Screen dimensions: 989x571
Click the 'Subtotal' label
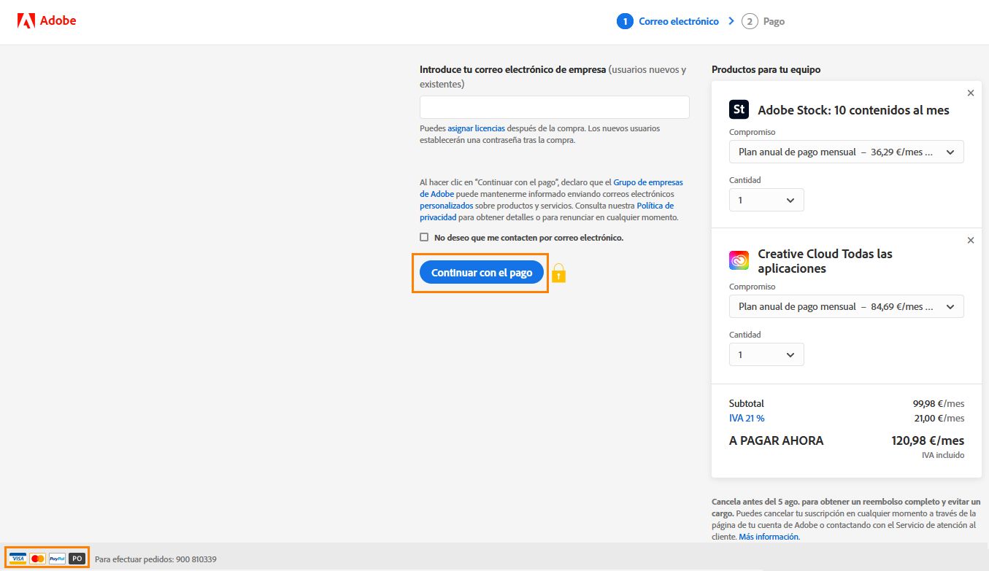click(x=747, y=403)
